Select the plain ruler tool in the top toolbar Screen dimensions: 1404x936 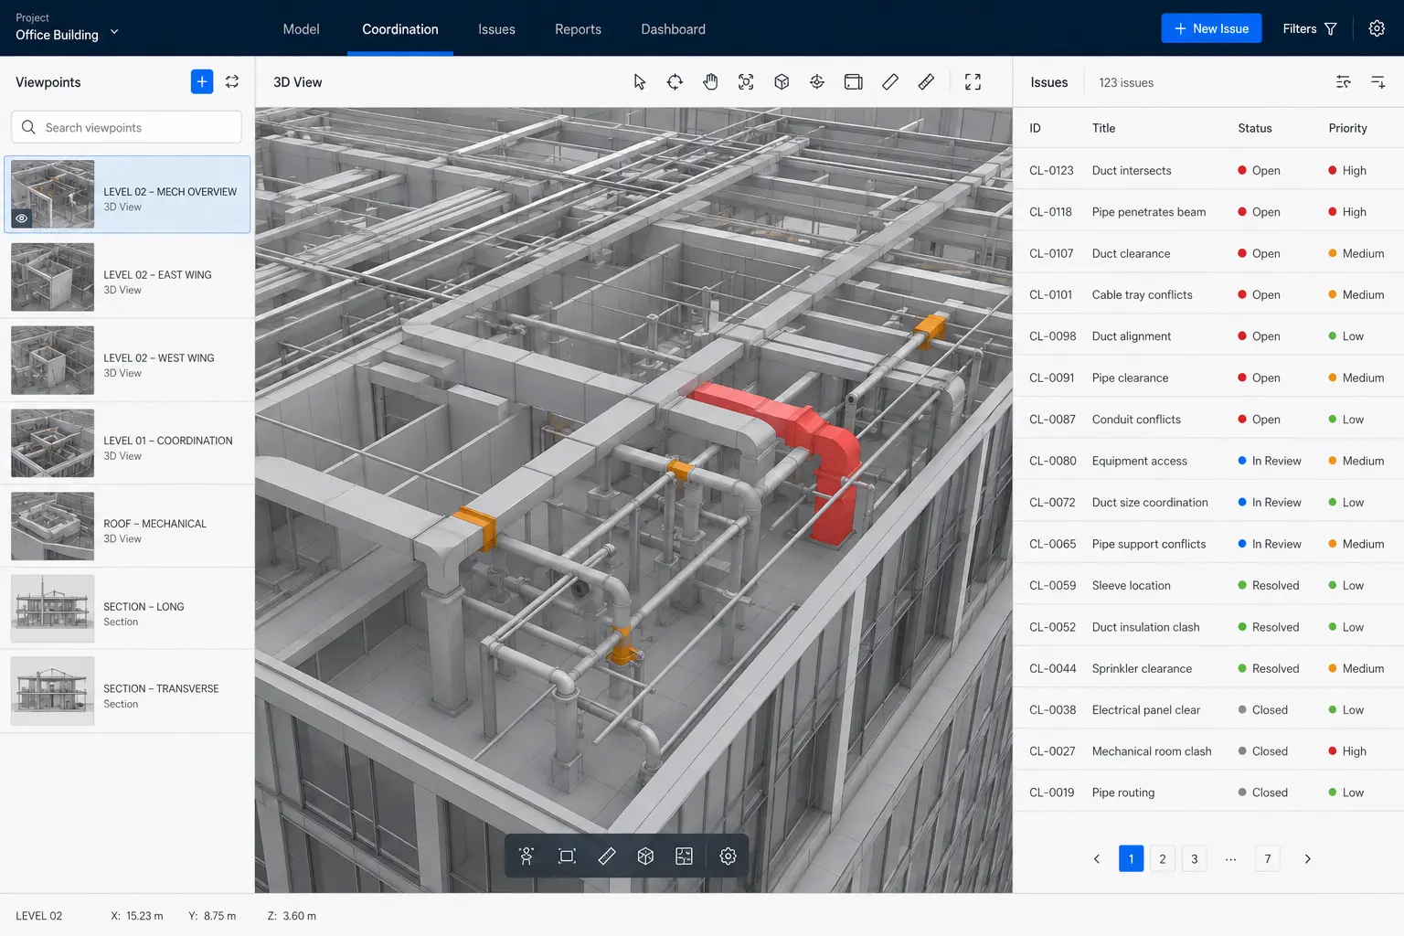pos(890,82)
